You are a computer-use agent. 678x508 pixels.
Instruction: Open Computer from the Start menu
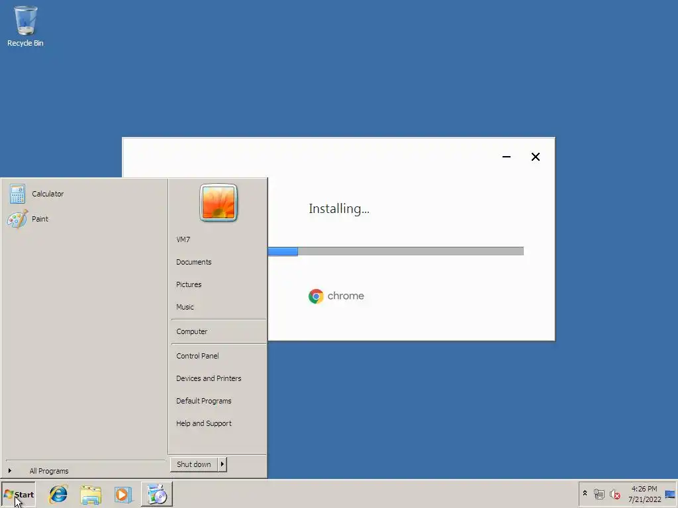[218, 331]
